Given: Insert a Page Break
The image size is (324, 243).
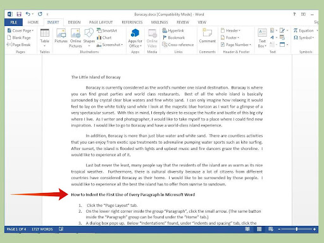Looking at the screenshot, I should (19, 45).
